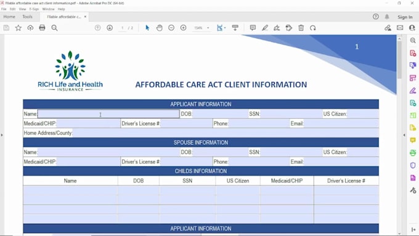Screen dimensions: 419x236
Task: Click the star bookmark icon
Action: pos(18,28)
